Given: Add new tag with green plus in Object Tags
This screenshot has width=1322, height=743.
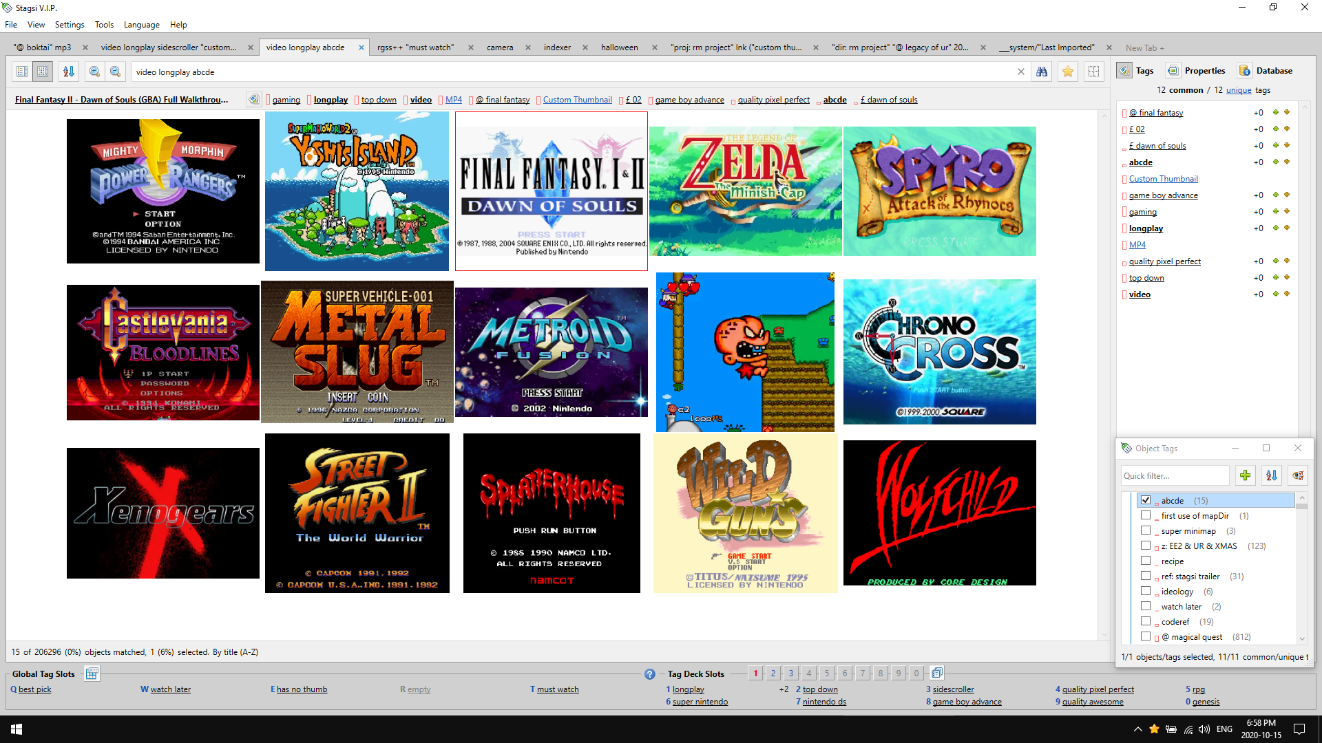Looking at the screenshot, I should [x=1245, y=475].
